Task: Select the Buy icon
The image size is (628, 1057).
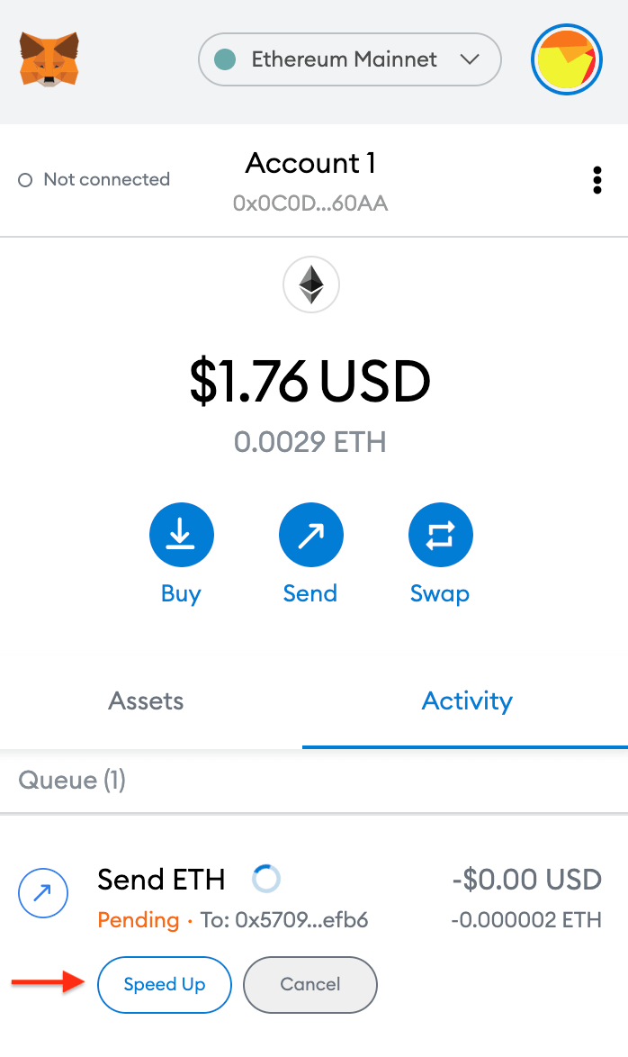Action: pos(181,534)
